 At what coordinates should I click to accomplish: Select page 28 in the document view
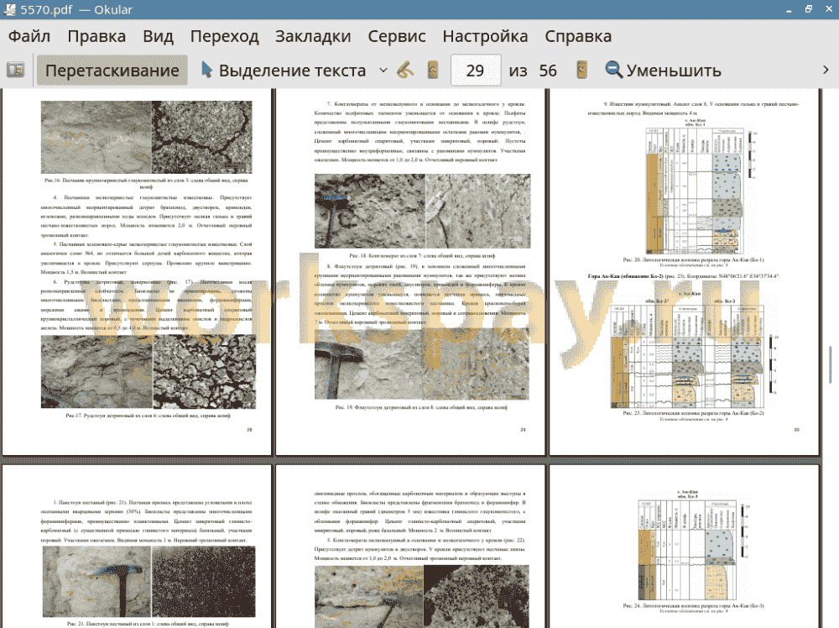pos(137,271)
